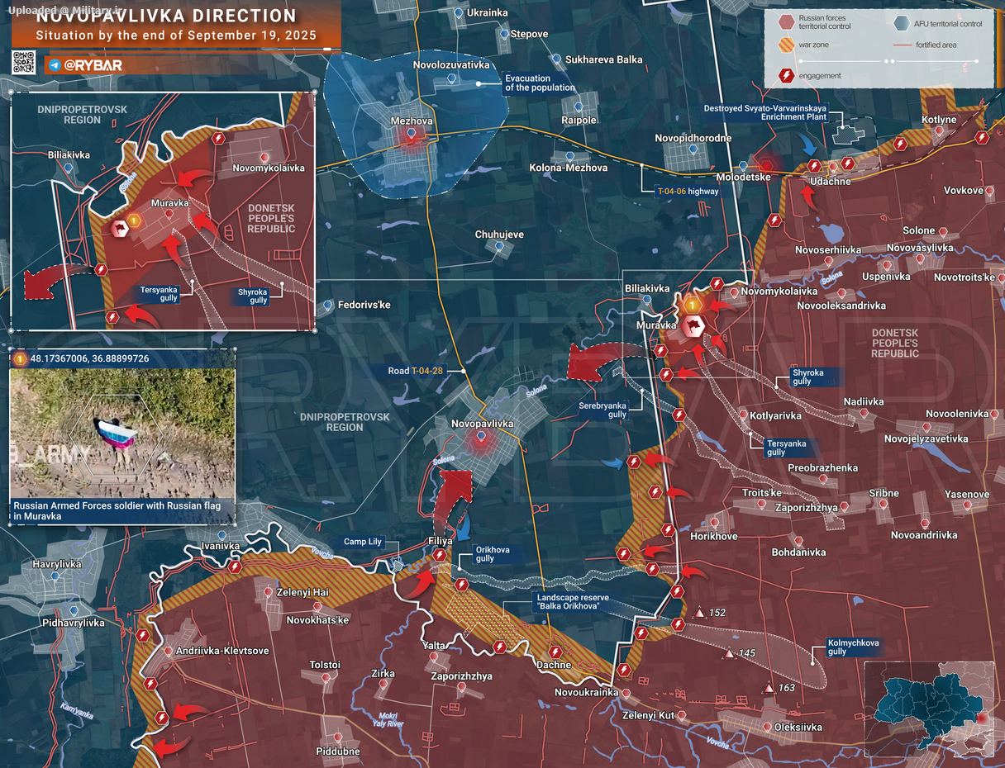
Task: Click the T-04-06 highway label
Action: click(687, 191)
